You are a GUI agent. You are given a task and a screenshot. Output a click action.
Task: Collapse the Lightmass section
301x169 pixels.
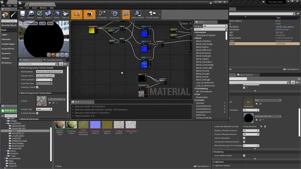pyautogui.click(x=213, y=162)
